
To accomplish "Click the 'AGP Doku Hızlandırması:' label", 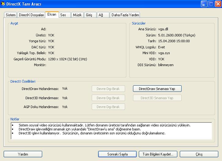I will (x=41, y=107).
